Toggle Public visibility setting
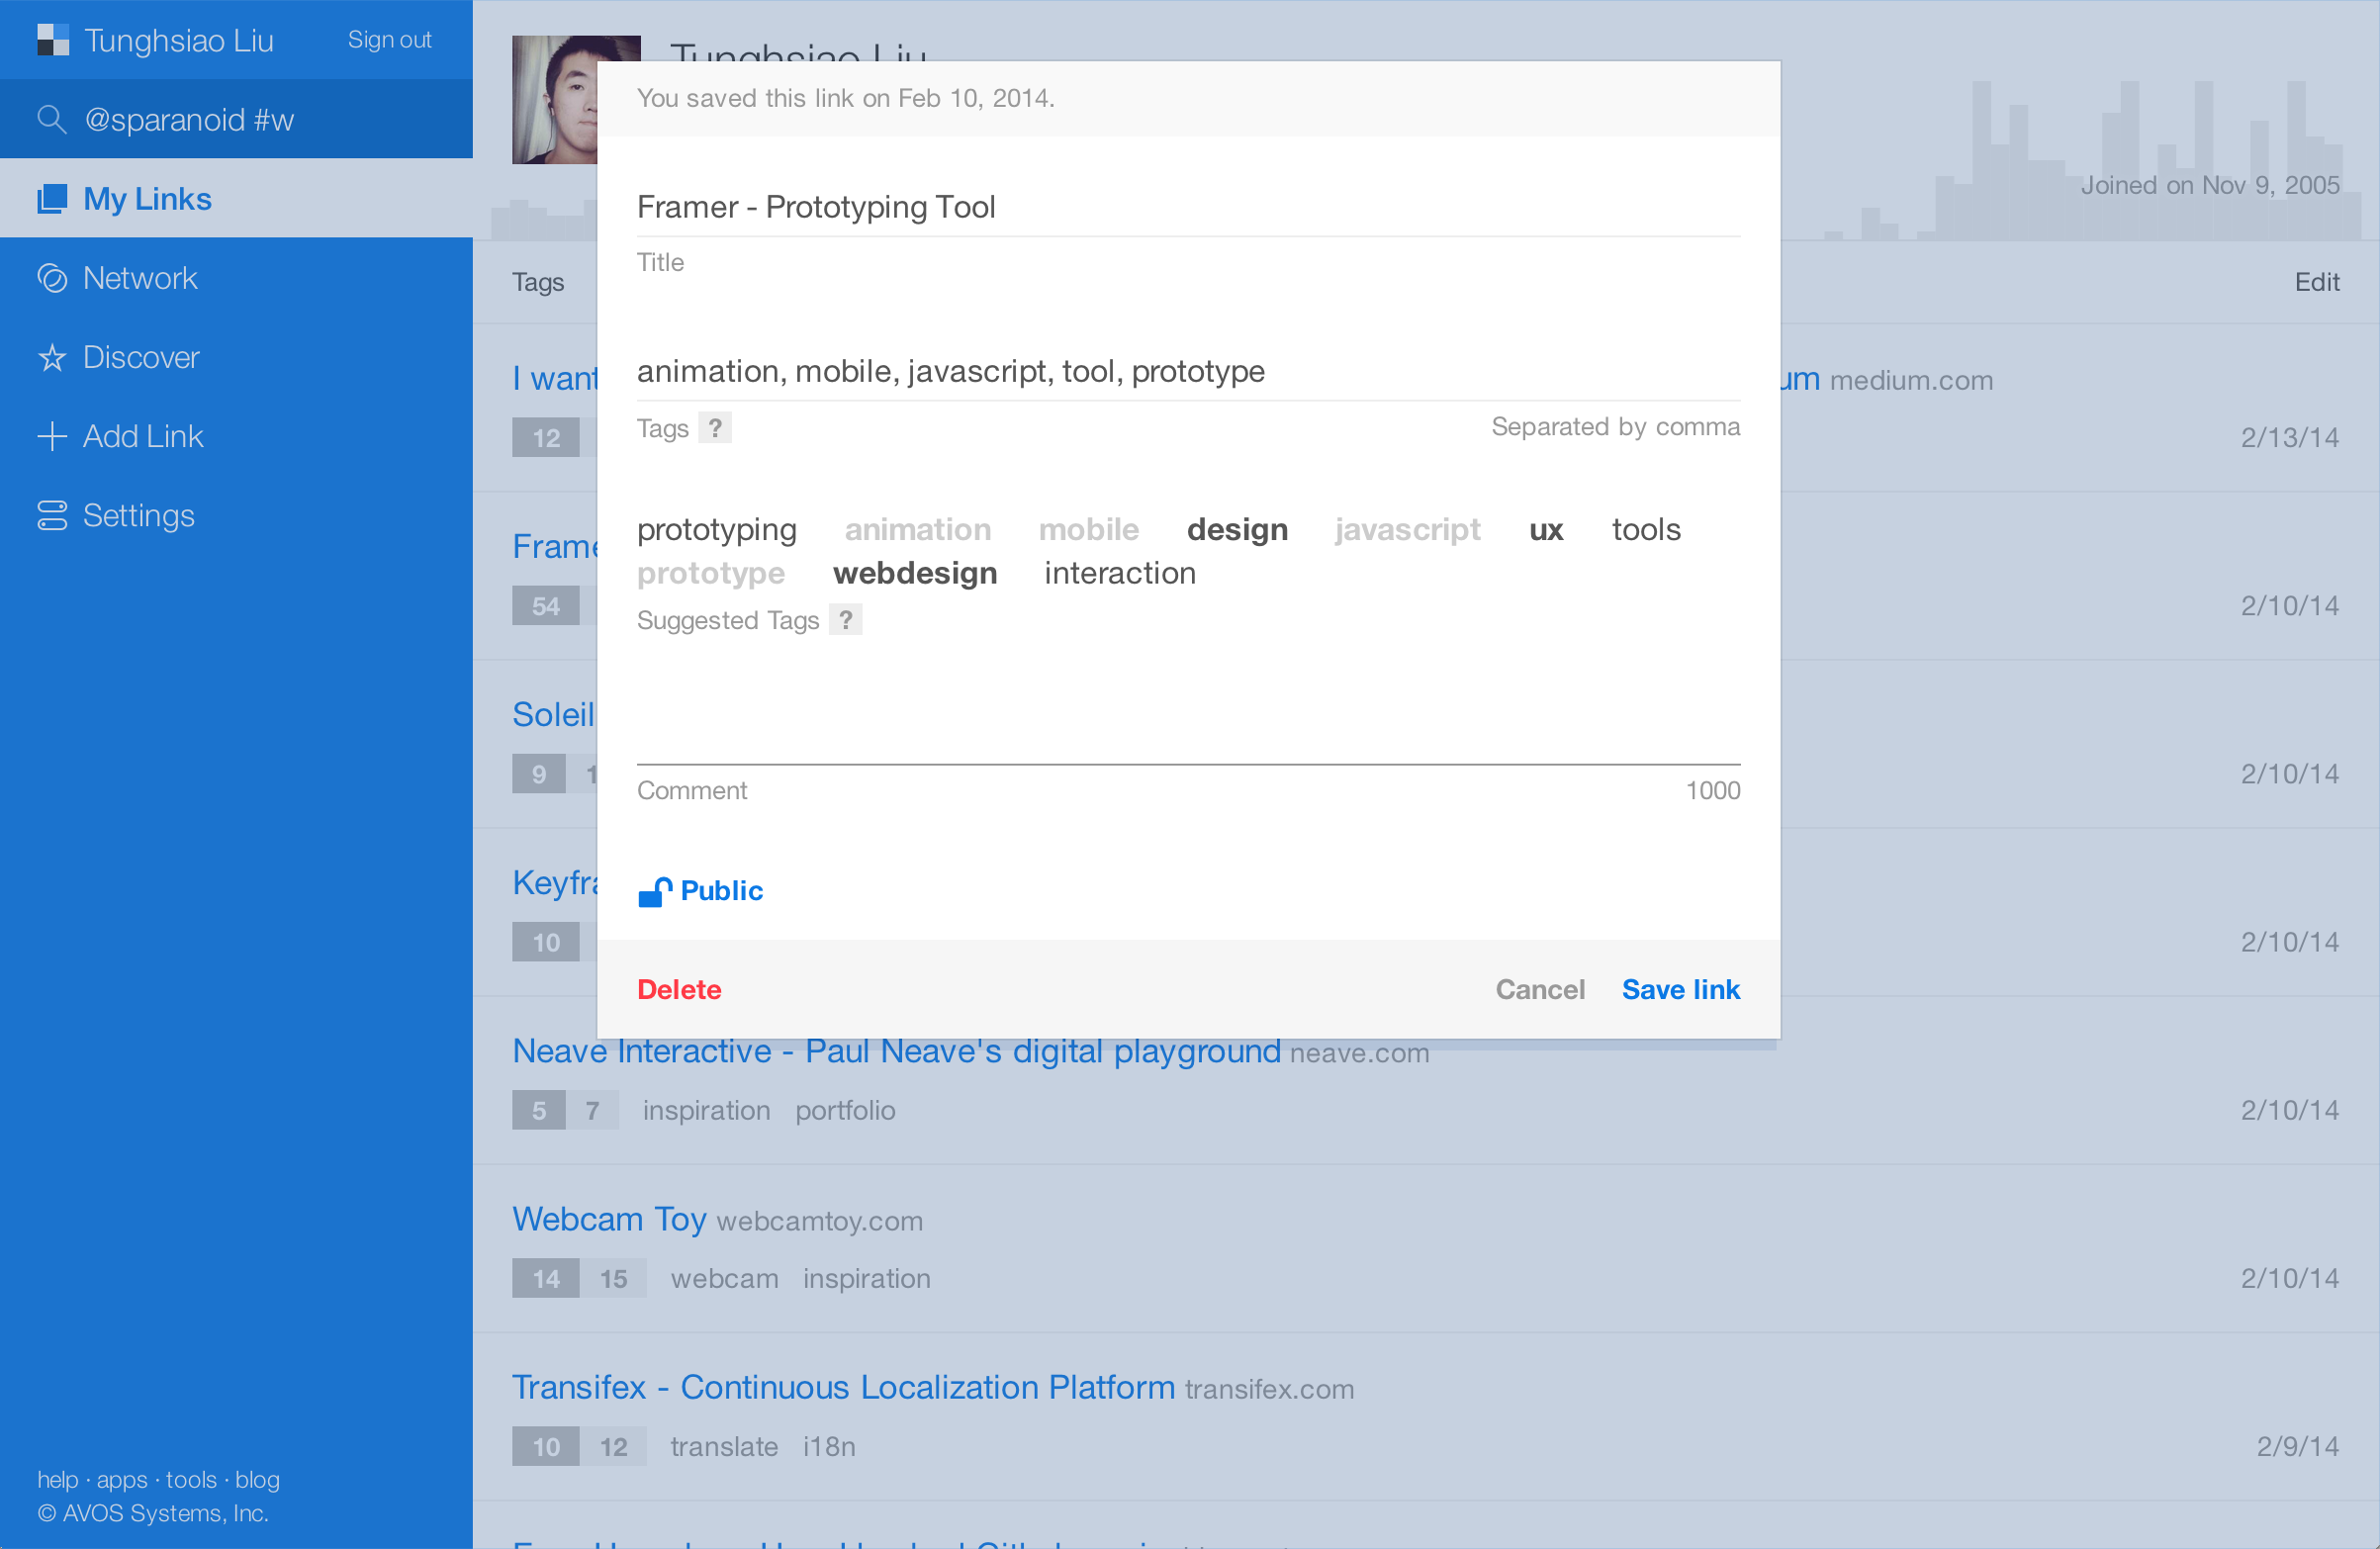Viewport: 2380px width, 1549px height. pos(699,890)
